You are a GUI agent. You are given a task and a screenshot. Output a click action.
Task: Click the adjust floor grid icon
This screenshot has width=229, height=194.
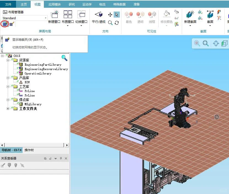point(12,24)
